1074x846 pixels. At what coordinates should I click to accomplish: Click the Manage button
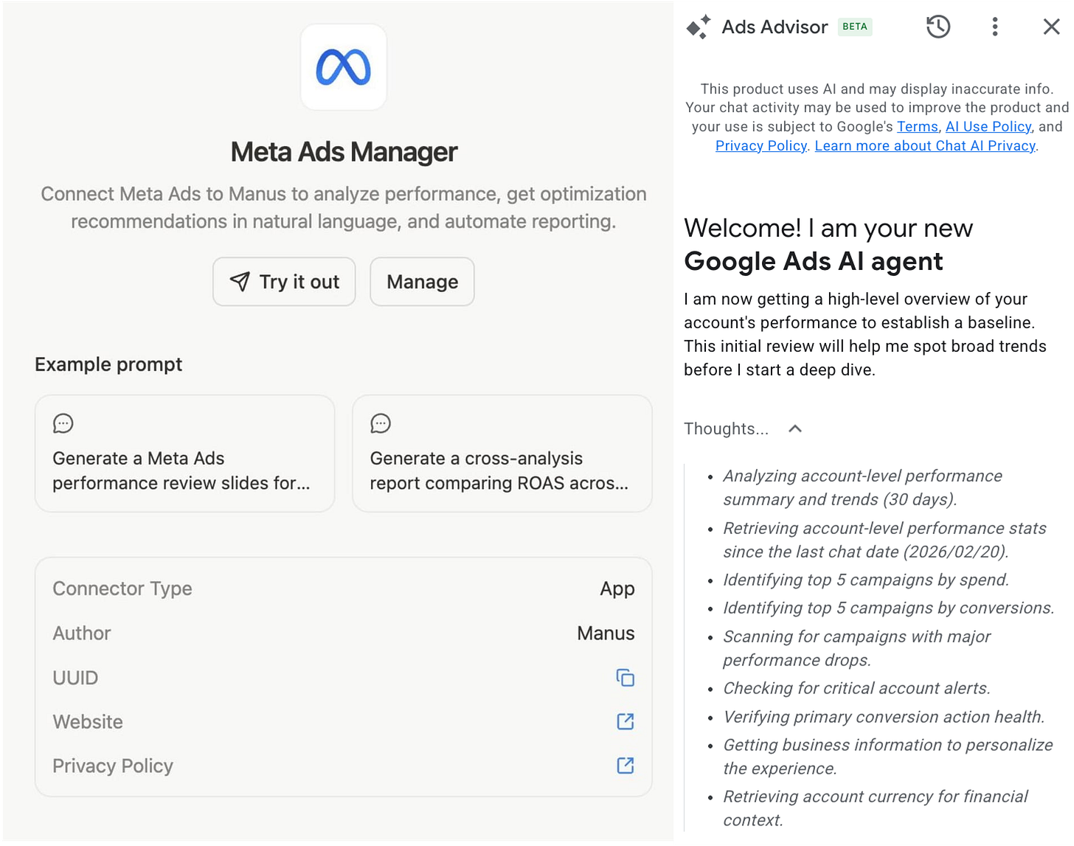422,282
